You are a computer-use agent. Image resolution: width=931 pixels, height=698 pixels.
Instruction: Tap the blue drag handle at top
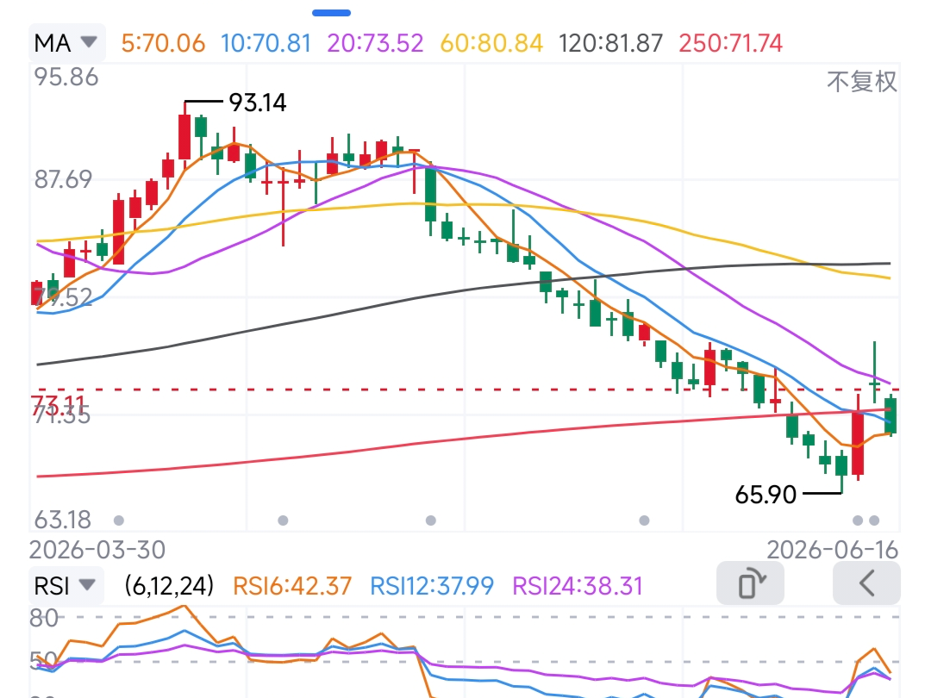331,12
